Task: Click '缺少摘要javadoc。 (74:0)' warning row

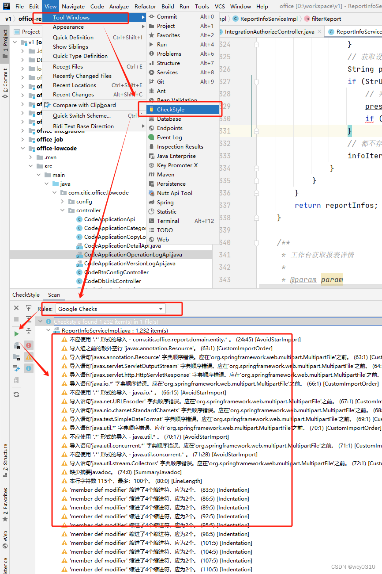Action: (x=121, y=472)
